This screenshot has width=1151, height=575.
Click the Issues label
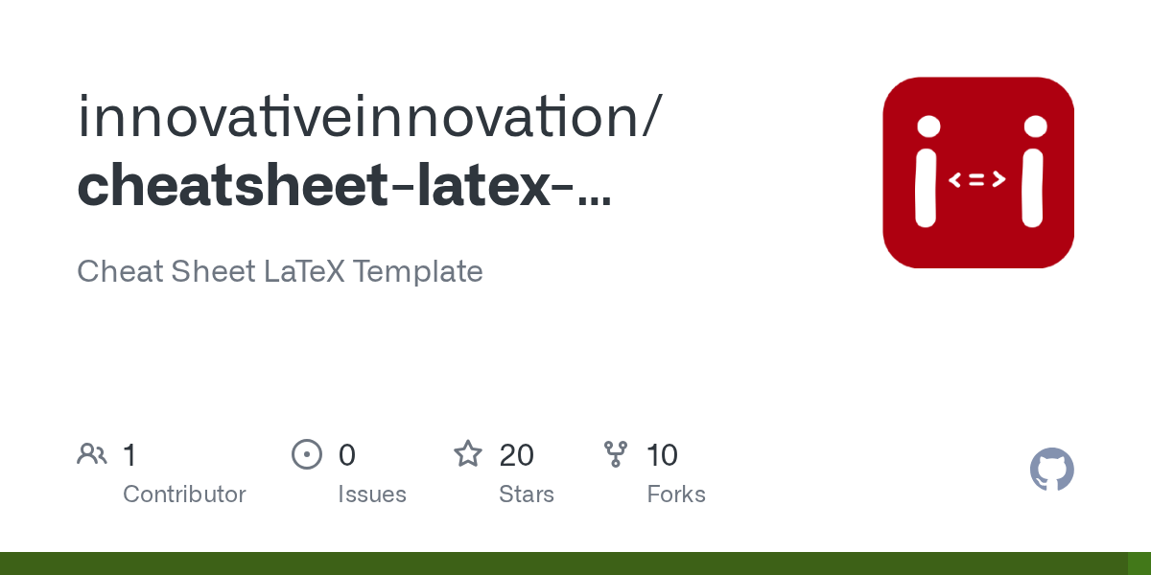[372, 494]
